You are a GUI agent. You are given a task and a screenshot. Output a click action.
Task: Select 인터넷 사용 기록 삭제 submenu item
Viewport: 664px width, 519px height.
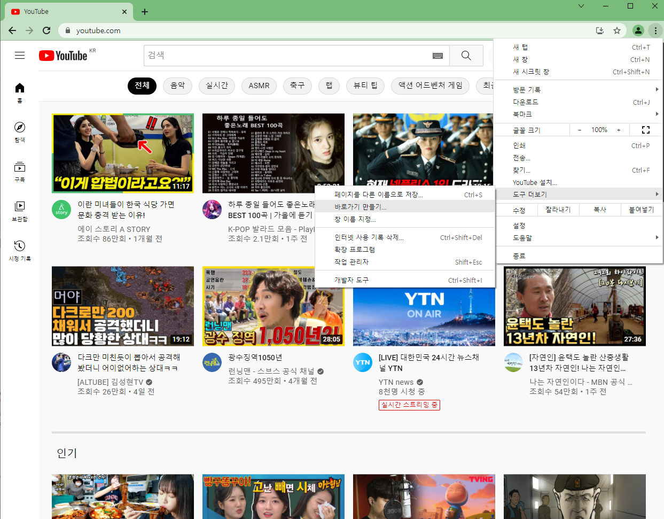405,237
